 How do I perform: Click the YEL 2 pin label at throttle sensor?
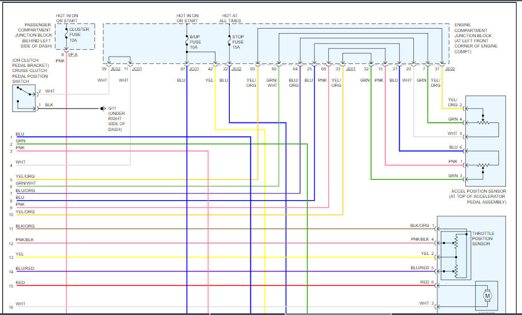click(428, 254)
